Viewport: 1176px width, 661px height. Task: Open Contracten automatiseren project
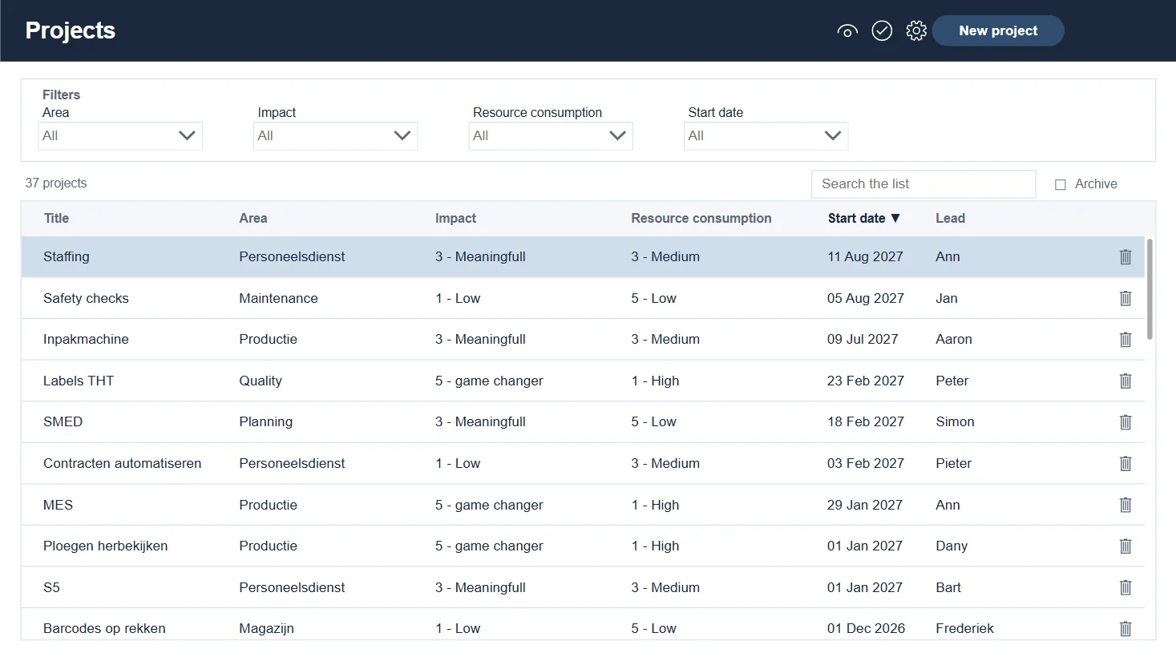pyautogui.click(x=122, y=463)
